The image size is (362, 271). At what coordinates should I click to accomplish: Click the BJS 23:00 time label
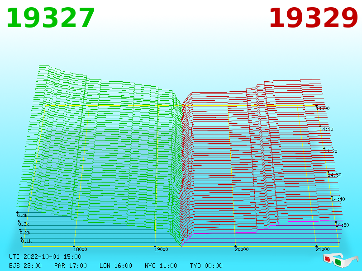(x=25, y=266)
